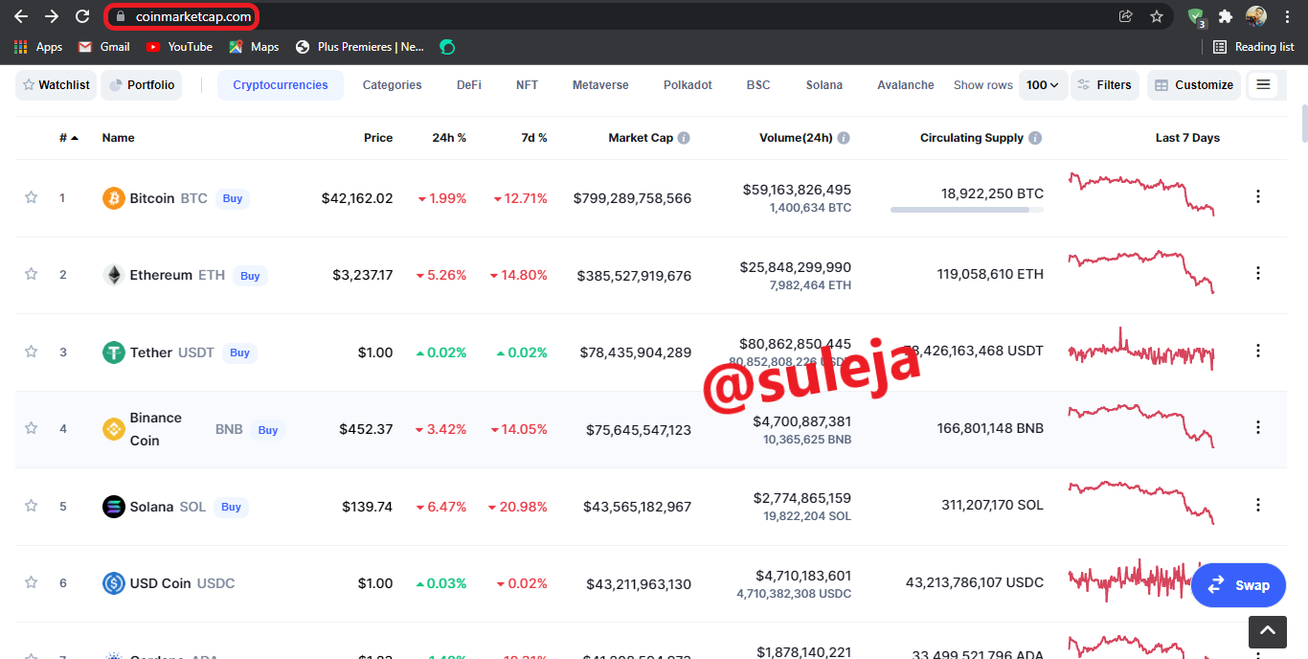Toggle the Ethereum watchlist star

click(31, 274)
